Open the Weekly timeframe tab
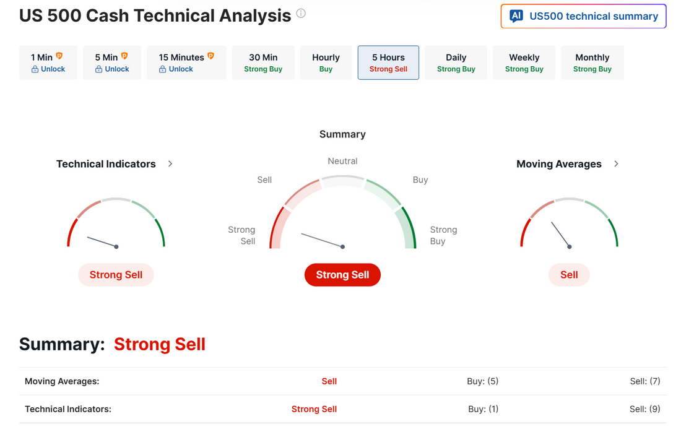This screenshot has width=681, height=437. point(524,63)
